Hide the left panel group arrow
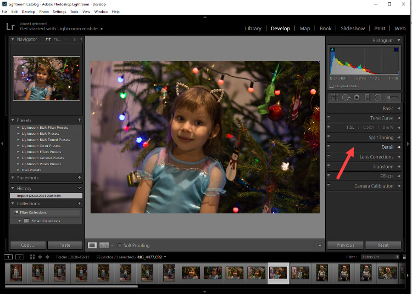The height and width of the screenshot is (294, 412). pyautogui.click(x=2, y=144)
